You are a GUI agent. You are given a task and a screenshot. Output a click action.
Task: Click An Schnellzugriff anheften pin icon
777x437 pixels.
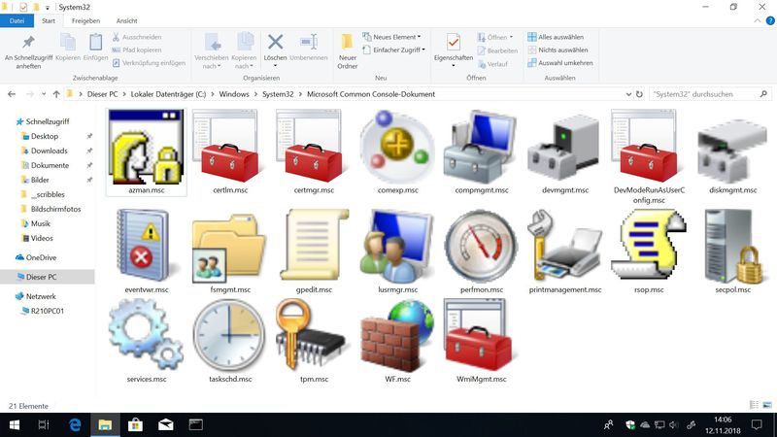(x=29, y=42)
